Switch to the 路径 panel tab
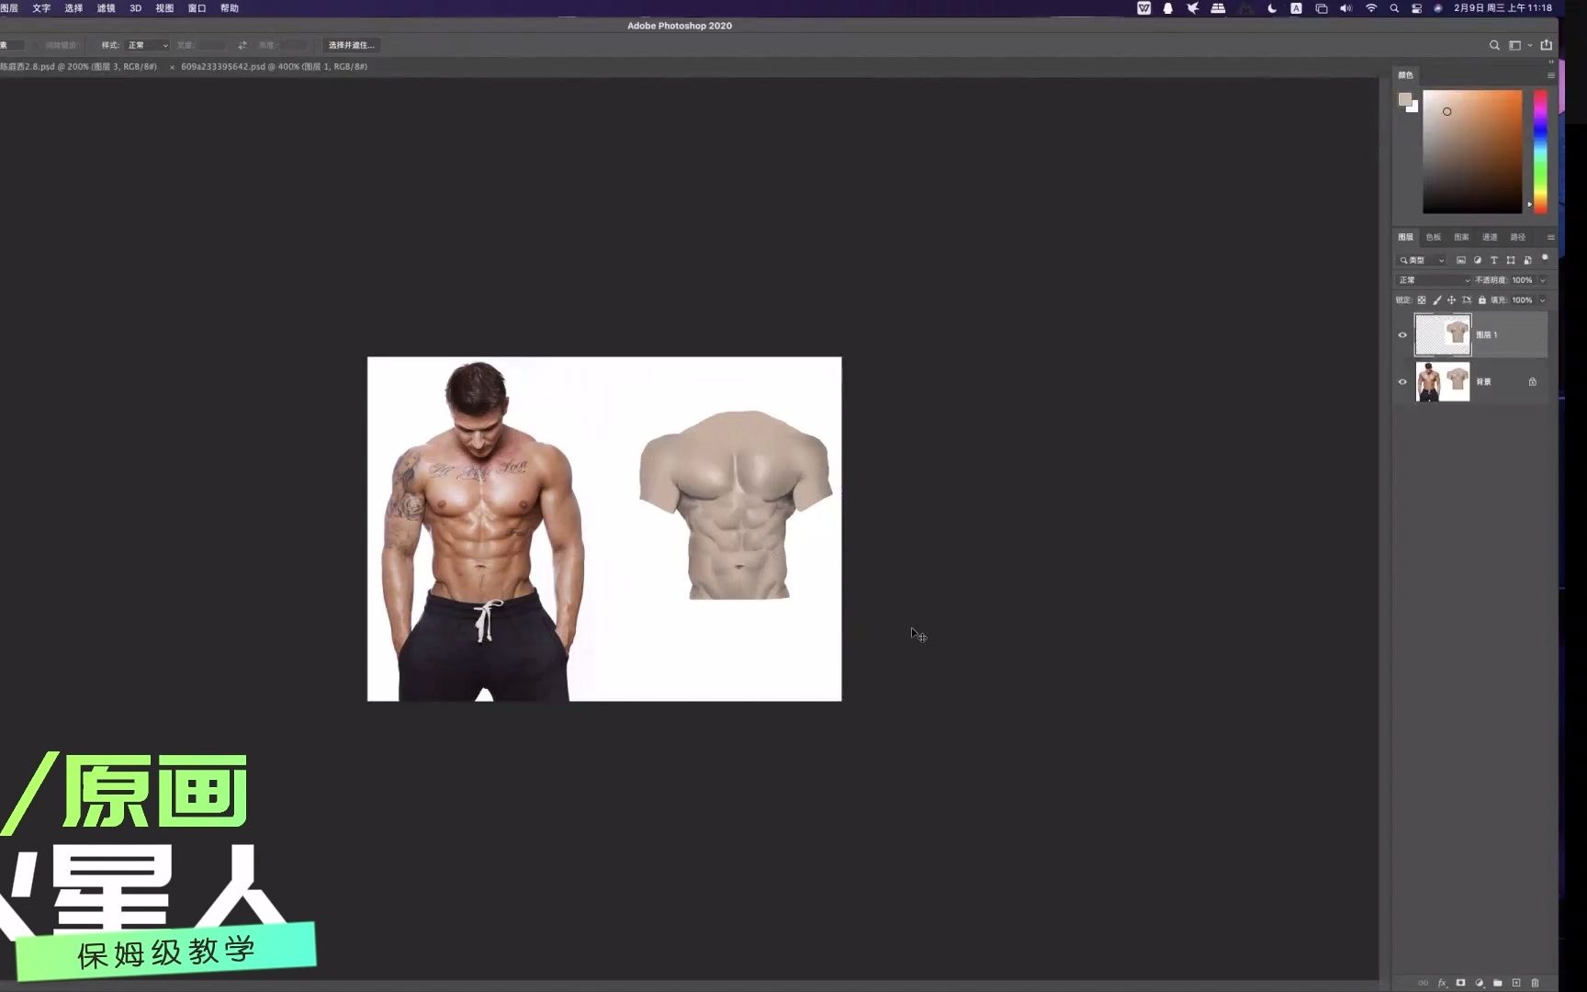The height and width of the screenshot is (992, 1587). coord(1518,237)
